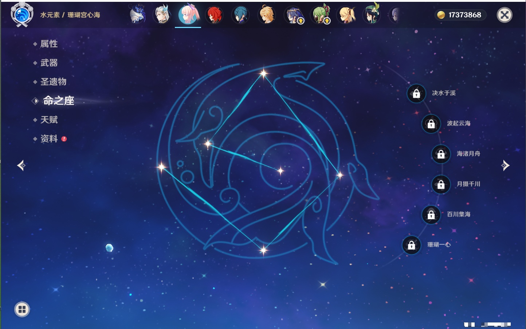Click the far-left star of the constellation
The height and width of the screenshot is (329, 526).
click(161, 167)
